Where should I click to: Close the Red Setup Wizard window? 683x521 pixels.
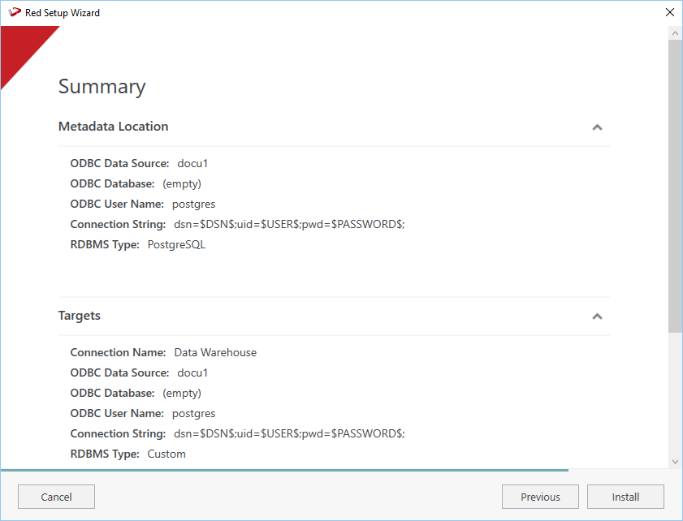point(669,13)
